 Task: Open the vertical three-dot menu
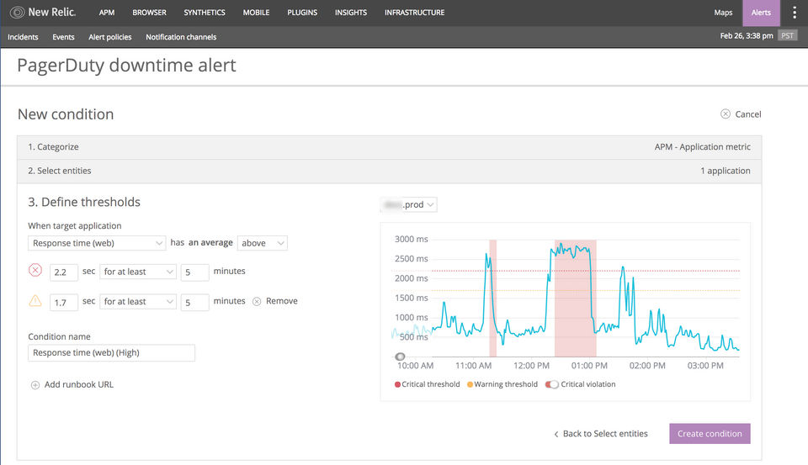[x=794, y=13]
